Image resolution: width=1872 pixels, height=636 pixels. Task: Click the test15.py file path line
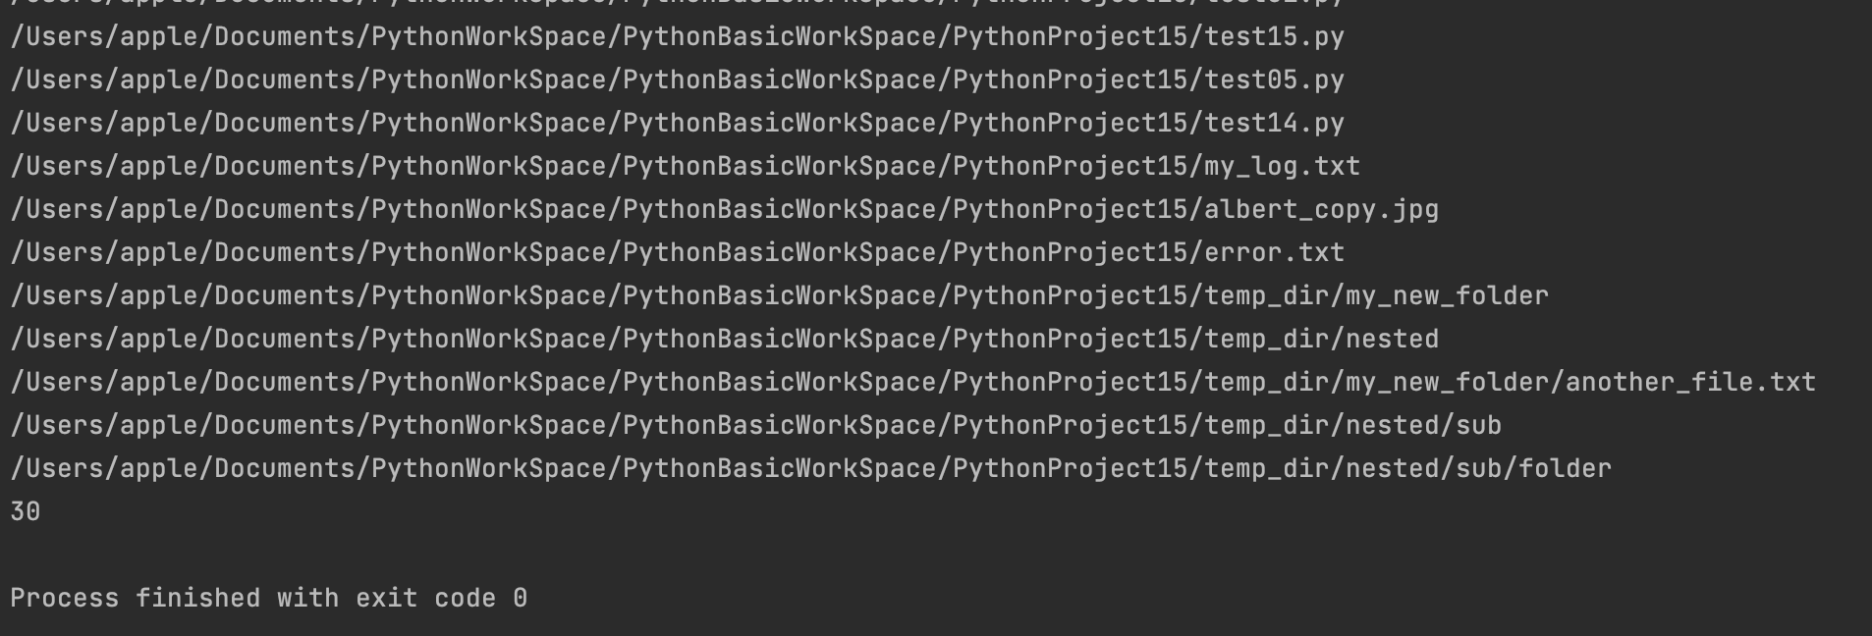677,36
